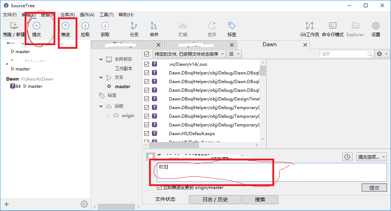Image resolution: width=391 pixels, height=211 pixels.
Task: Open Settings (设置) from the toolbar
Action: pyautogui.click(x=375, y=26)
